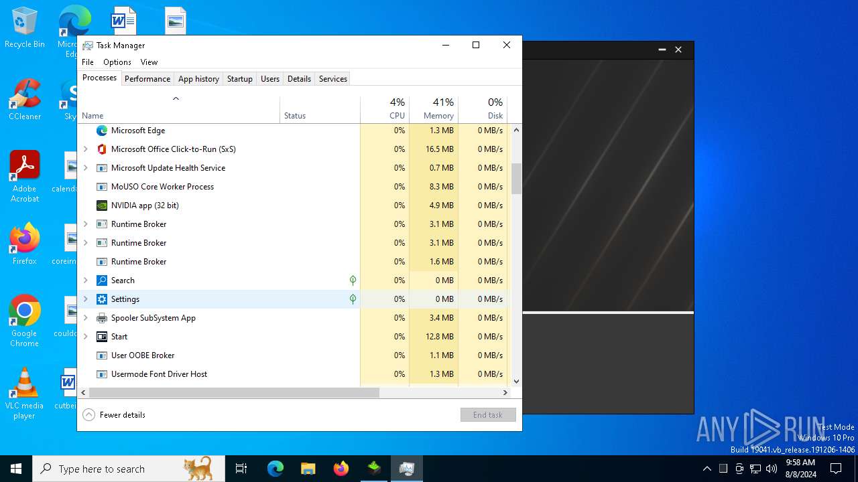Click the volume icon in the system tray
Viewport: 858px width, 482px height.
click(x=772, y=469)
